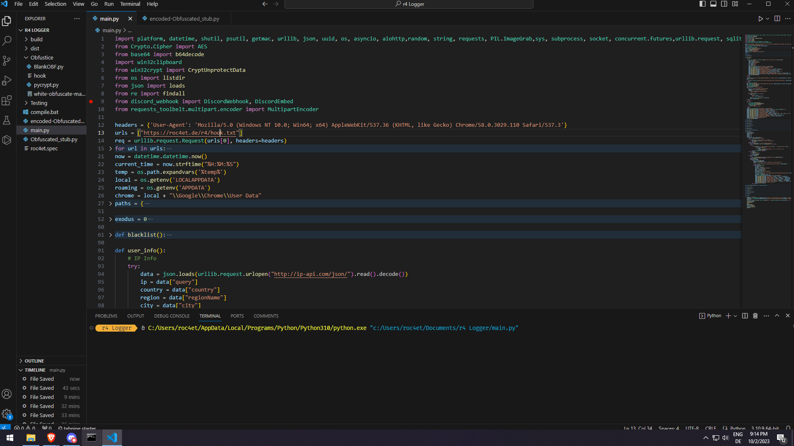Open the Testing flask view
The image size is (794, 446).
coord(7,120)
